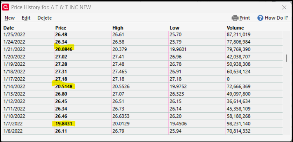Open the Delete menu
This screenshot has width=293, height=142.
pos(44,18)
